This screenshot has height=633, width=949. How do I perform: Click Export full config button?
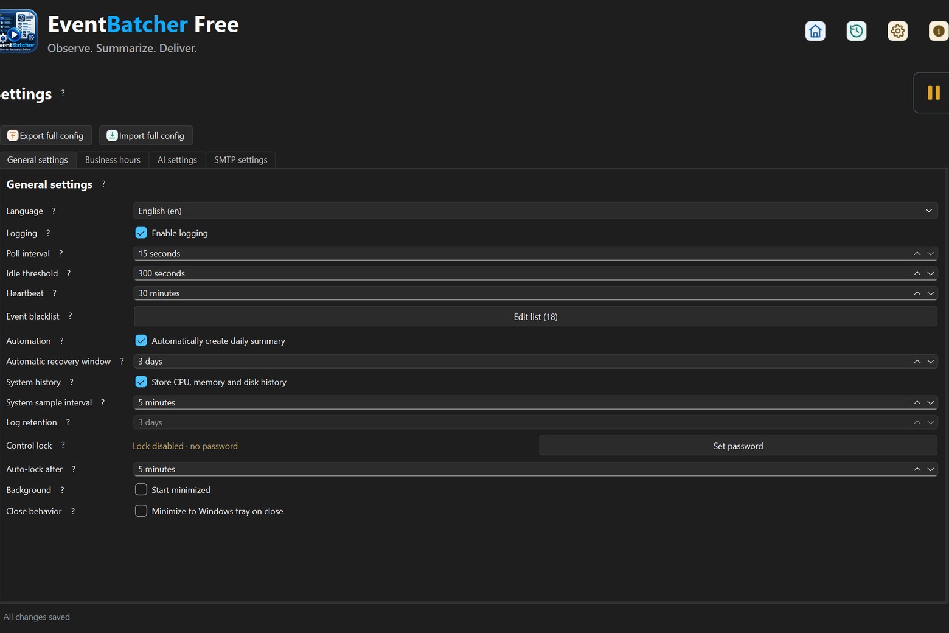tap(46, 135)
